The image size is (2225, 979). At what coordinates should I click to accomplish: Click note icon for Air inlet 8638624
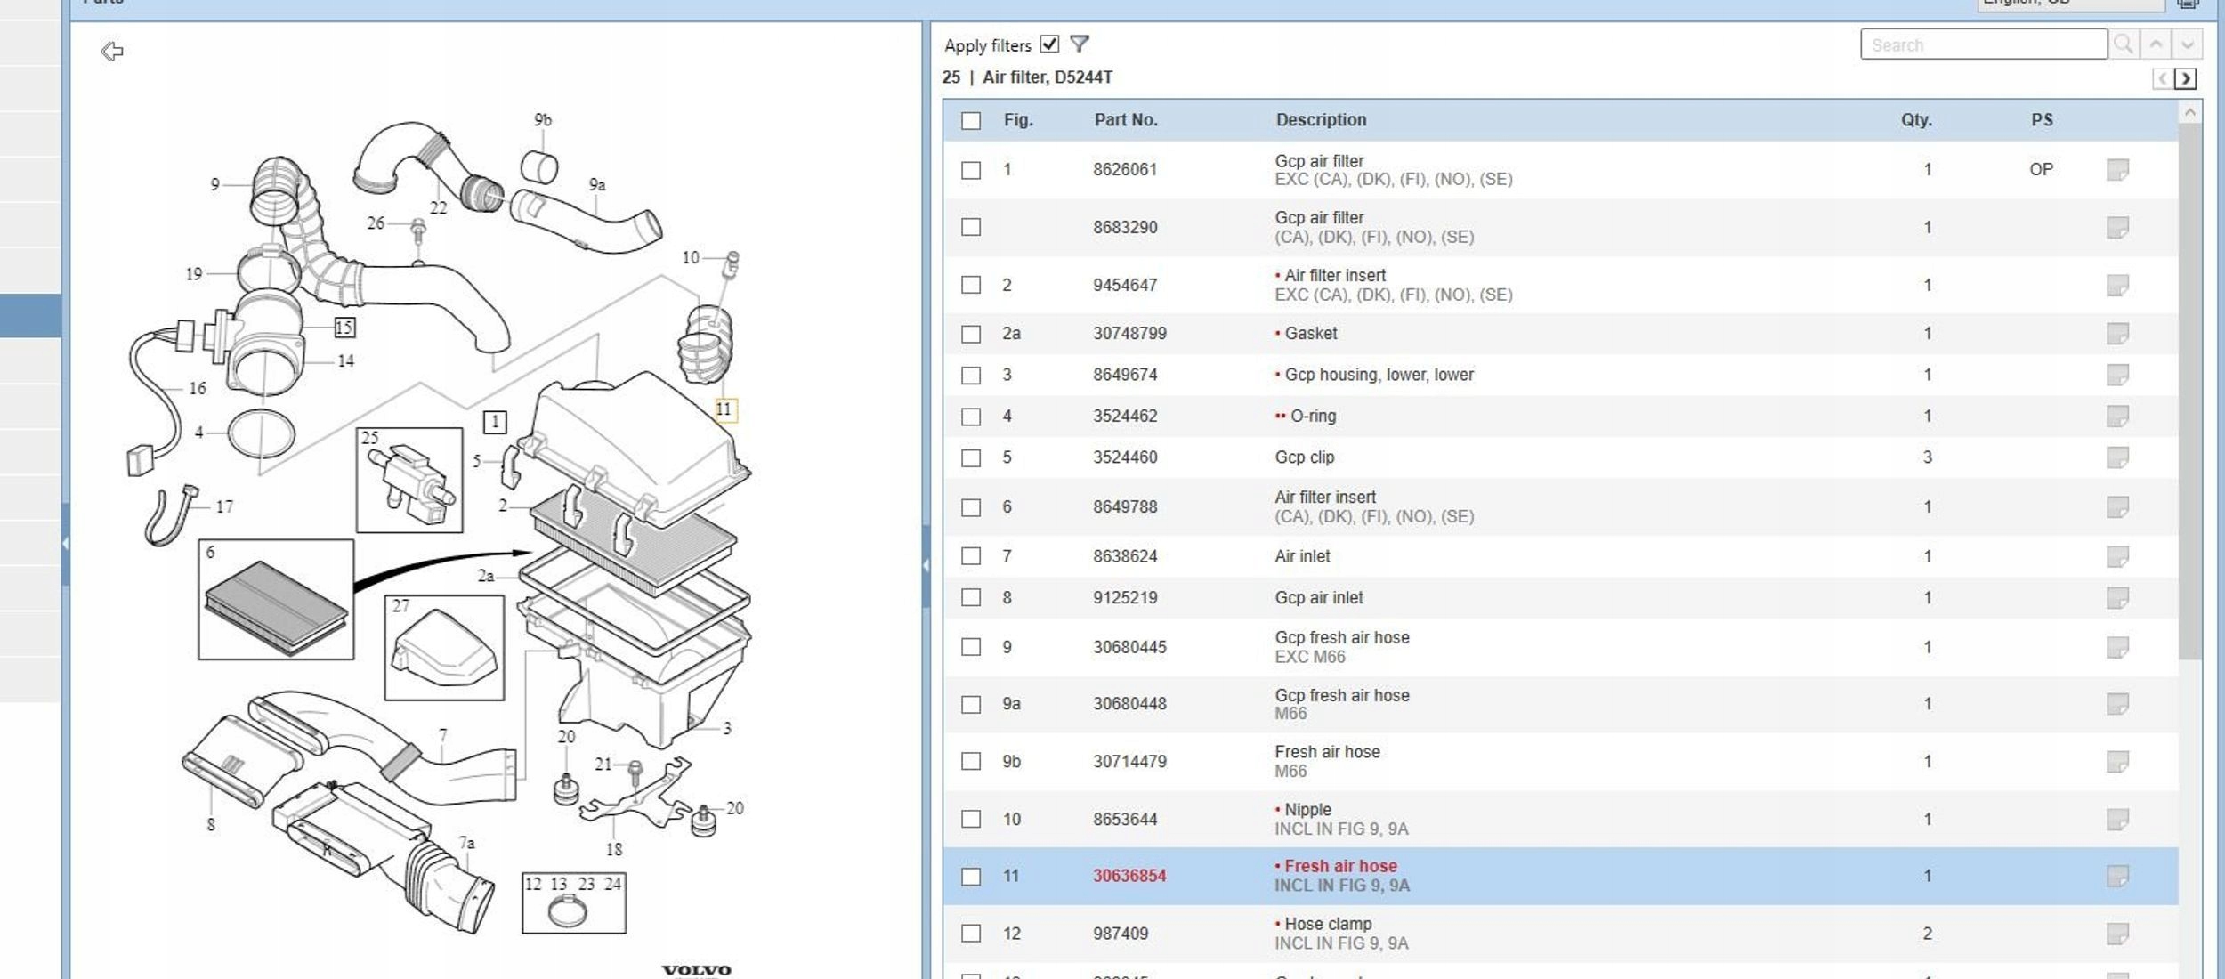[2117, 556]
